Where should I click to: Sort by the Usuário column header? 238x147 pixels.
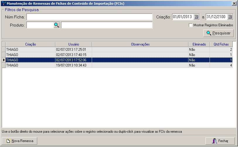74,44
